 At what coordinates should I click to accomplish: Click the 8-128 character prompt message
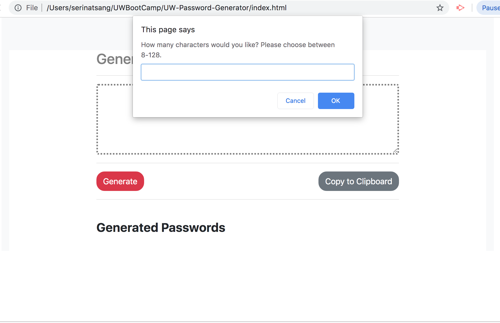coord(238,49)
